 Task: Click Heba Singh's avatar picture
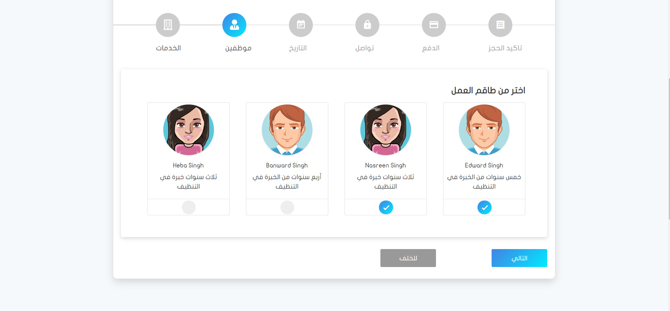pyautogui.click(x=189, y=130)
